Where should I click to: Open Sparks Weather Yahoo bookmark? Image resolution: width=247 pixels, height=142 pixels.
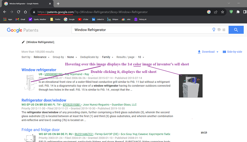coord(38,19)
